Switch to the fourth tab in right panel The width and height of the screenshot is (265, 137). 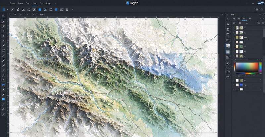point(250,19)
